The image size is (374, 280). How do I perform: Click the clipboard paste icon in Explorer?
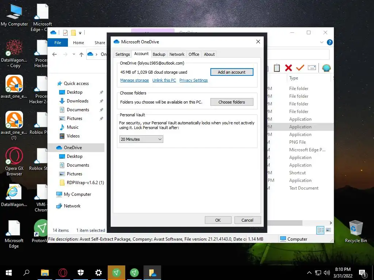pyautogui.click(x=277, y=68)
